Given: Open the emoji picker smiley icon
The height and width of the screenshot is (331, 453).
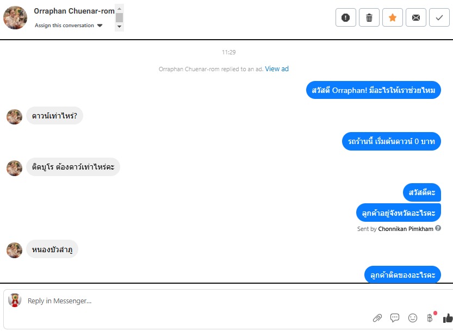Looking at the screenshot, I should point(413,318).
